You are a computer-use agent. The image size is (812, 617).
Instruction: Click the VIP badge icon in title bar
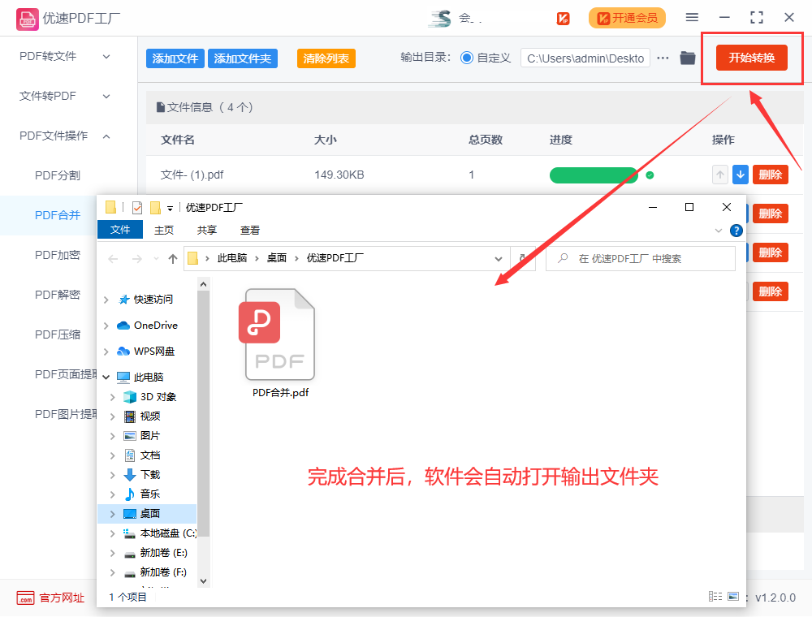563,18
